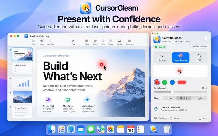Add a Text box from the toolbar

(103, 42)
